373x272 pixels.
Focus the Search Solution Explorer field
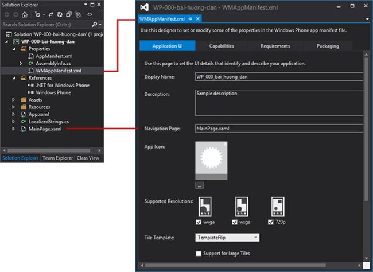tap(46, 25)
